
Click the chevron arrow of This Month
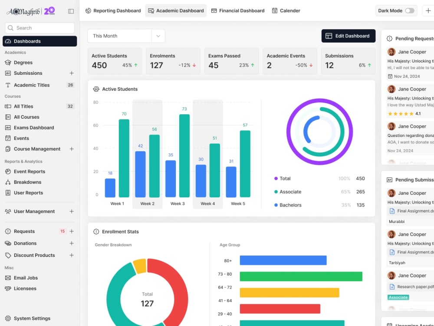tap(158, 36)
